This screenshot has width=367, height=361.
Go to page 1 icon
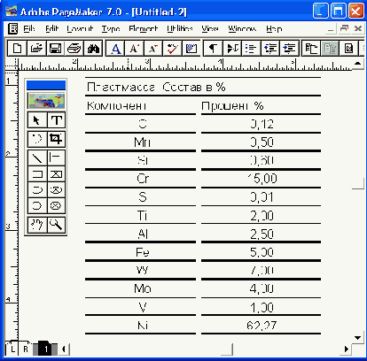[46, 349]
